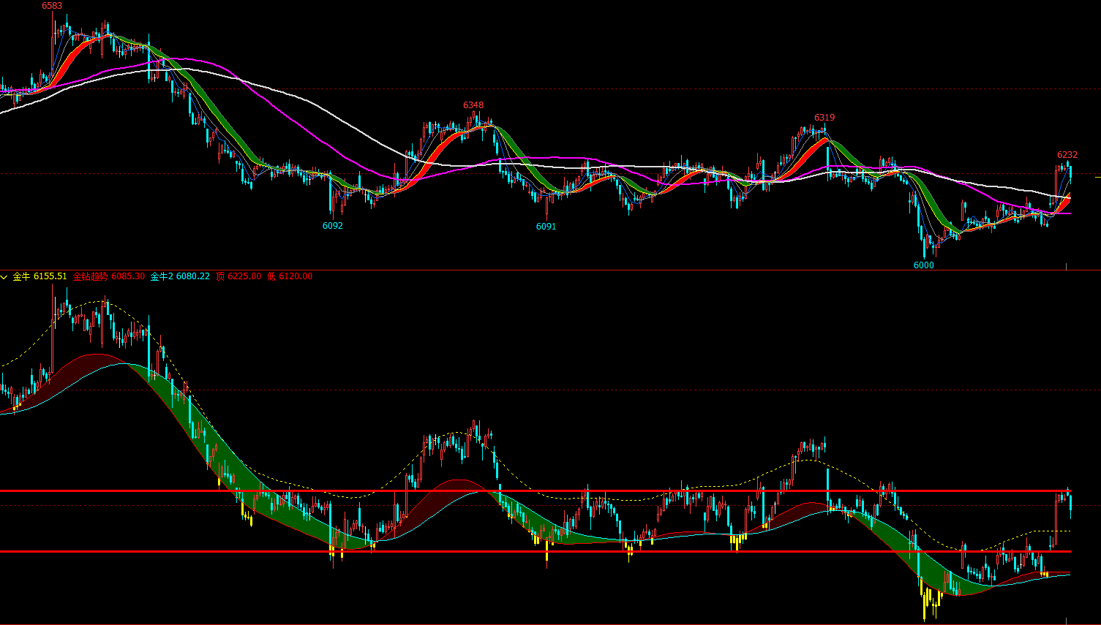Expand the chevron beside the 金牛 indicator

[x=5, y=277]
